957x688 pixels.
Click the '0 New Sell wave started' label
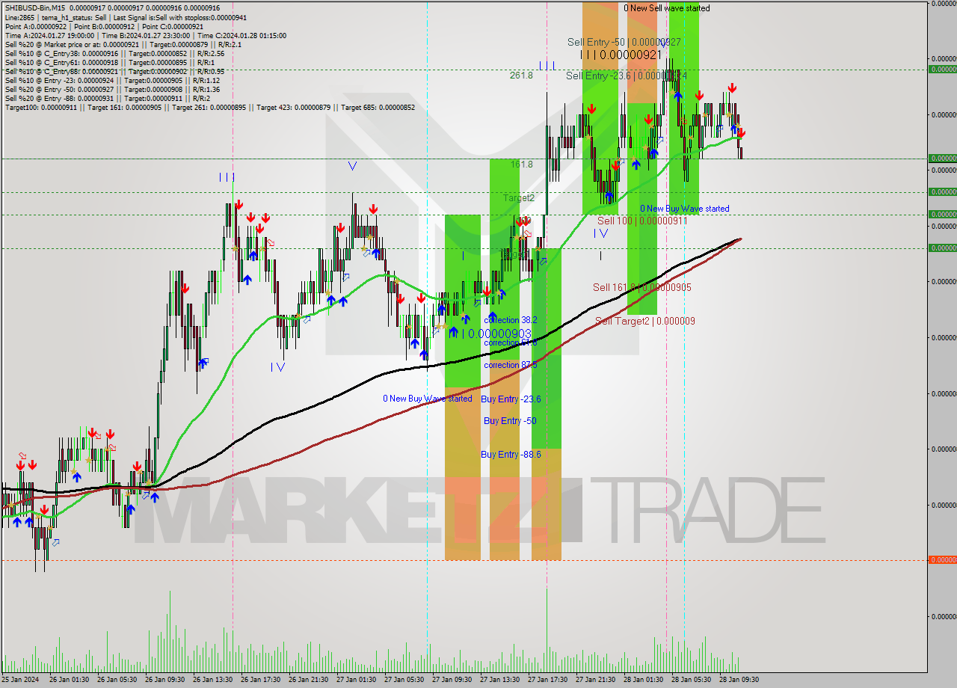click(667, 8)
